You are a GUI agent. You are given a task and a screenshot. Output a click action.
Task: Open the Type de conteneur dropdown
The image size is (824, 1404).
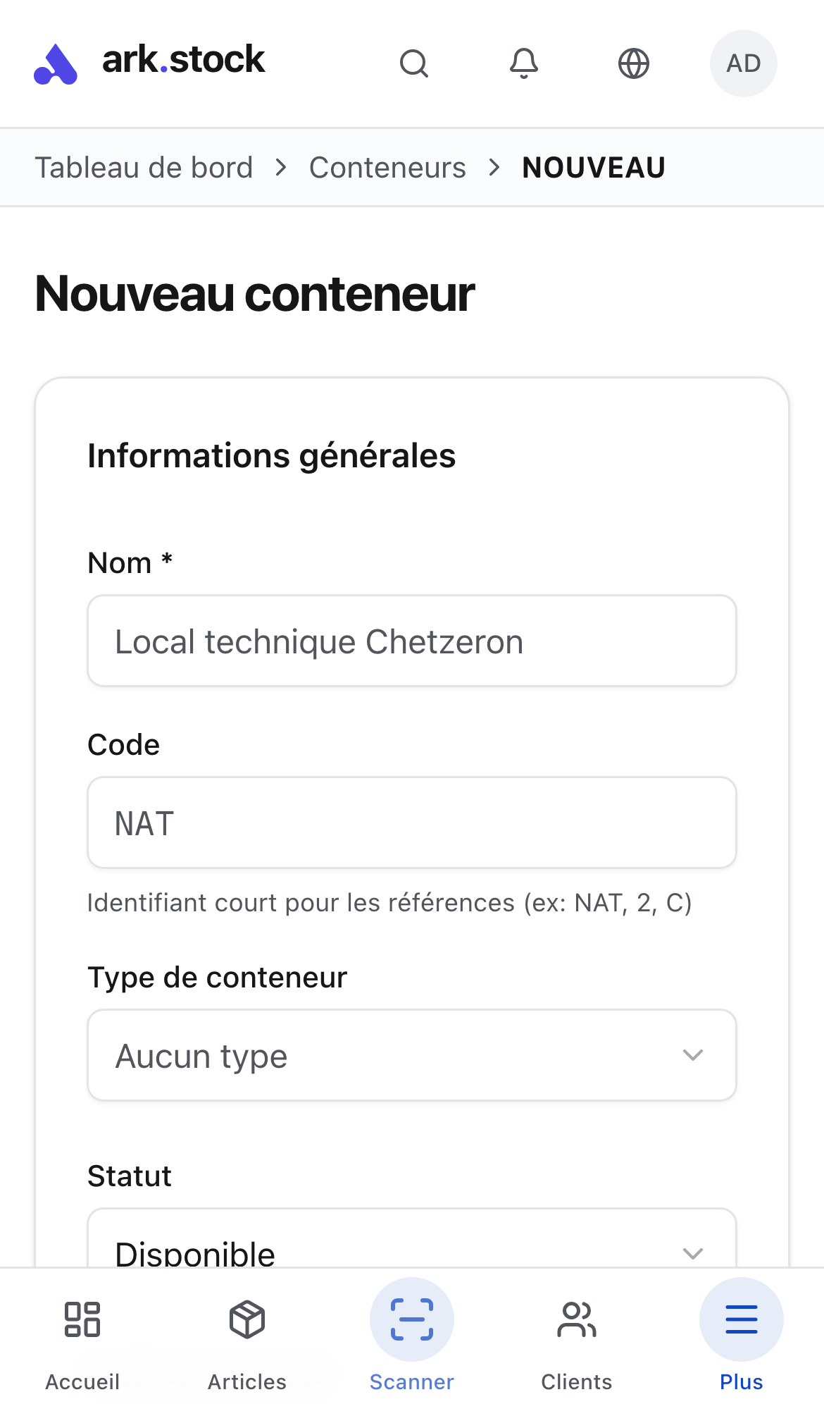[412, 1054]
